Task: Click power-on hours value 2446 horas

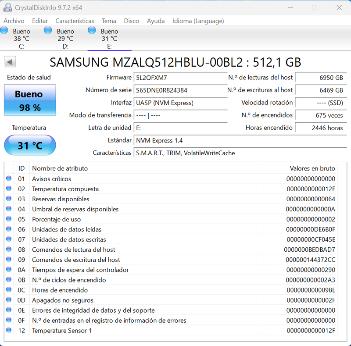Action: tap(321, 128)
